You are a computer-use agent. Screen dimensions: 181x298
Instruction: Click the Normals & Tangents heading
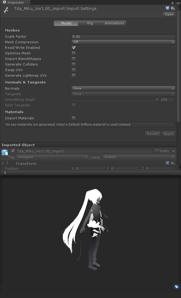tap(25, 82)
